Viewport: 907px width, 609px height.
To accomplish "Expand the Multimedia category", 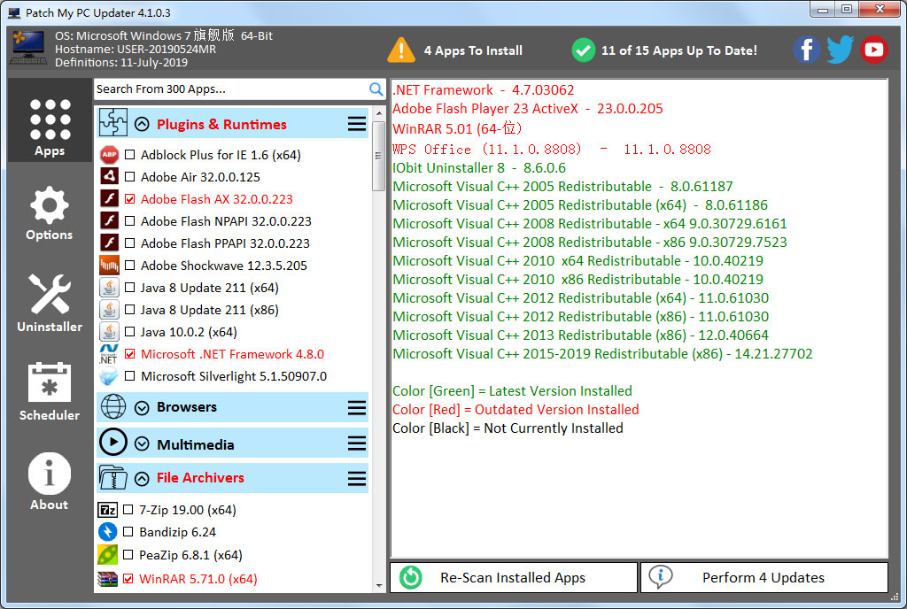I will (142, 444).
